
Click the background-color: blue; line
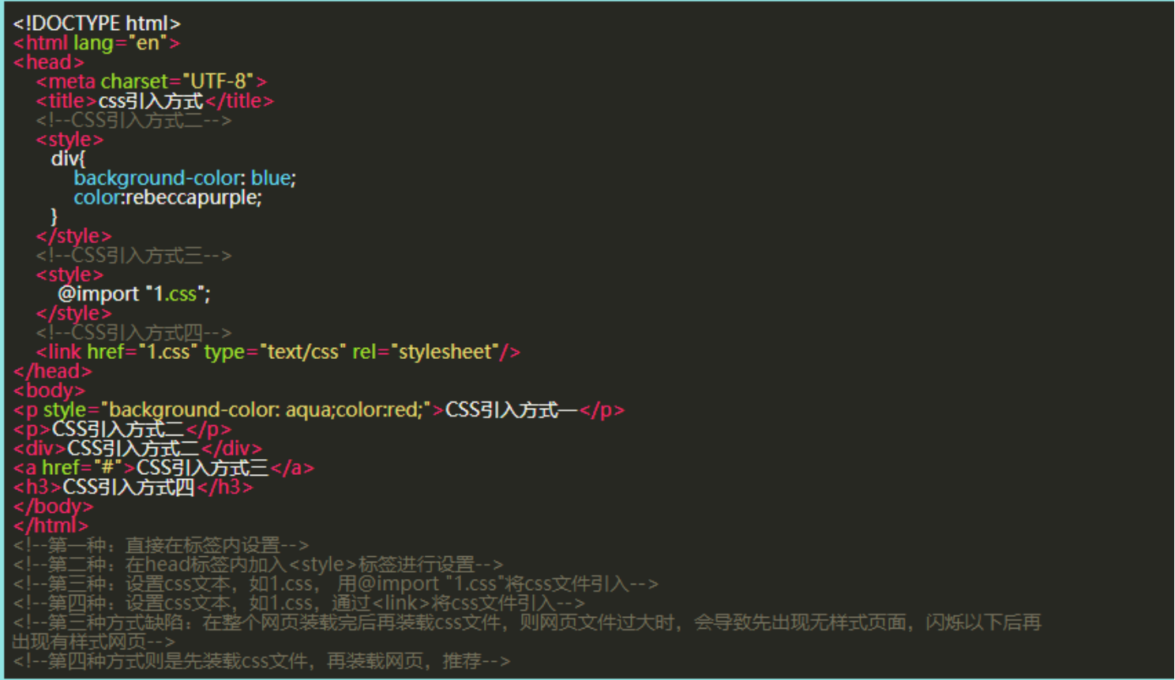tap(185, 178)
